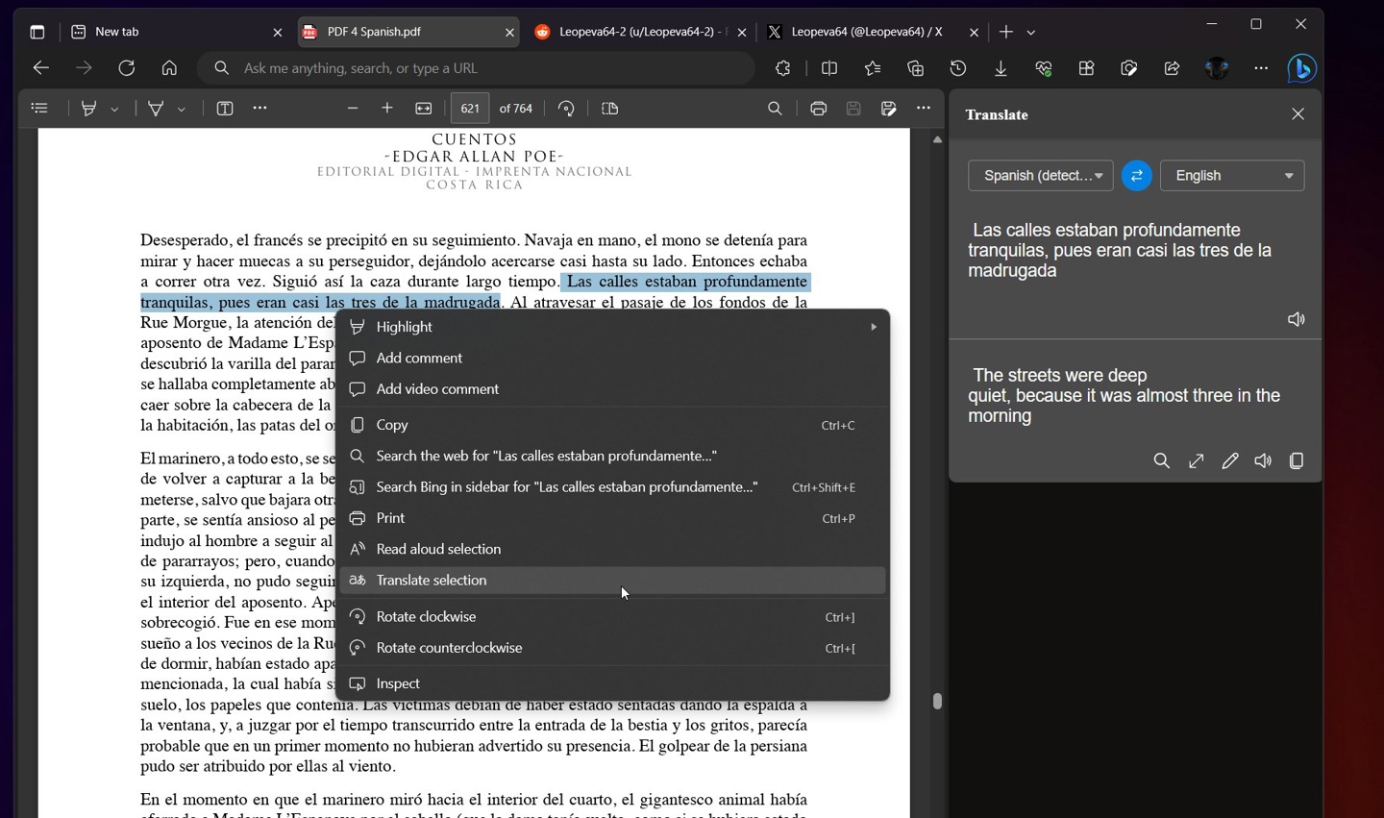Copy the English translation to clipboard
This screenshot has width=1384, height=818.
(x=1297, y=461)
